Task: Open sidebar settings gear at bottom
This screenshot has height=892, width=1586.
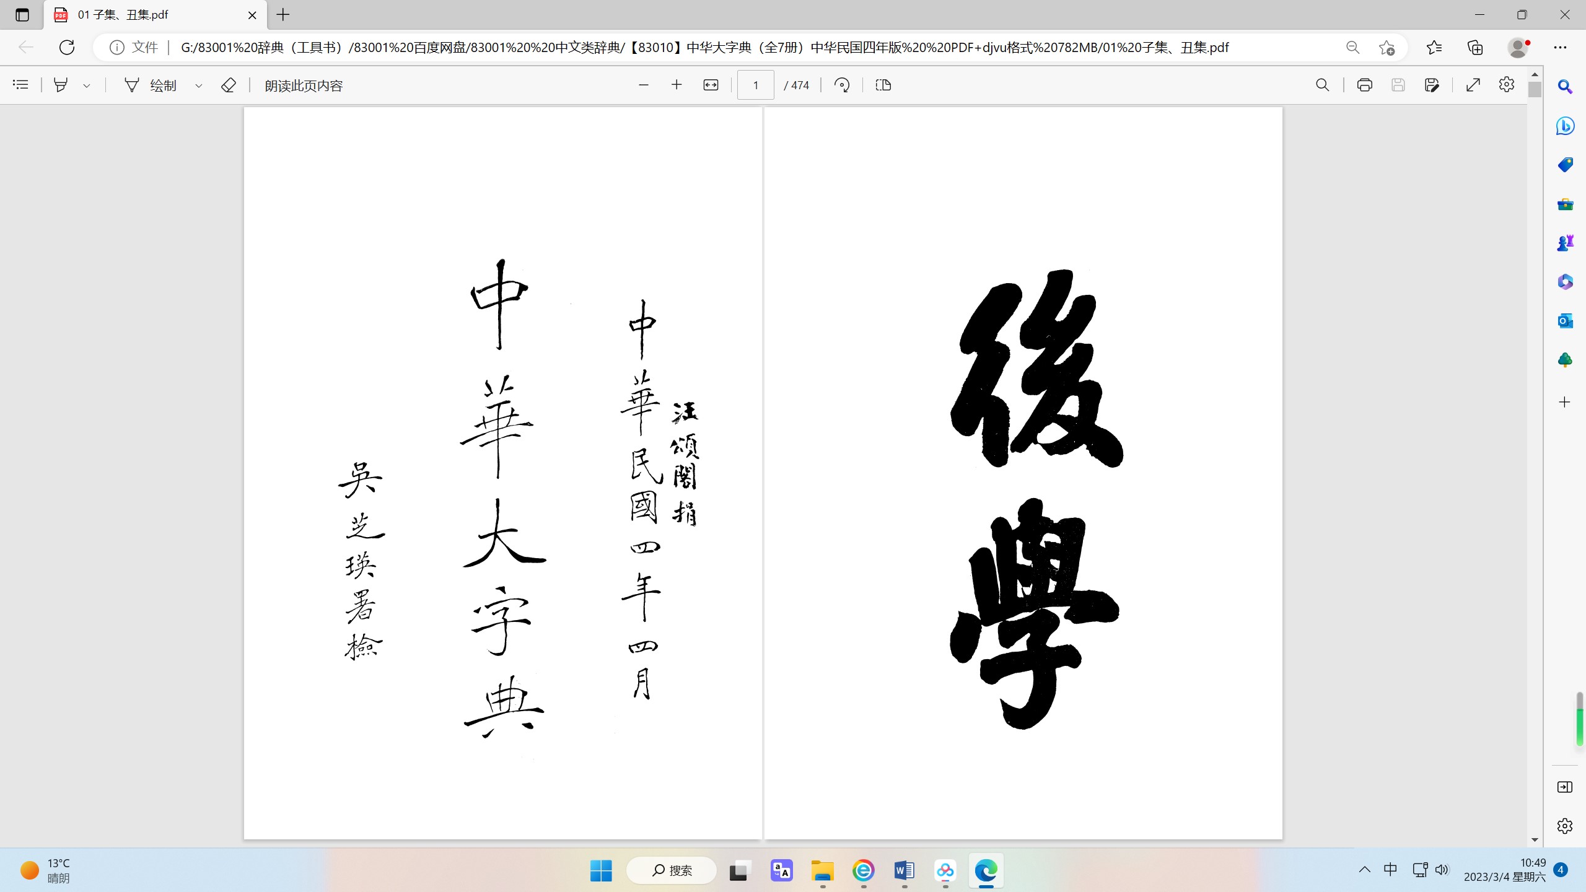Action: [x=1565, y=826]
